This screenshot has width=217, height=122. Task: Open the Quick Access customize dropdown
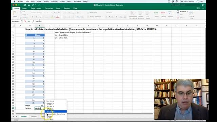(x=43, y=5)
